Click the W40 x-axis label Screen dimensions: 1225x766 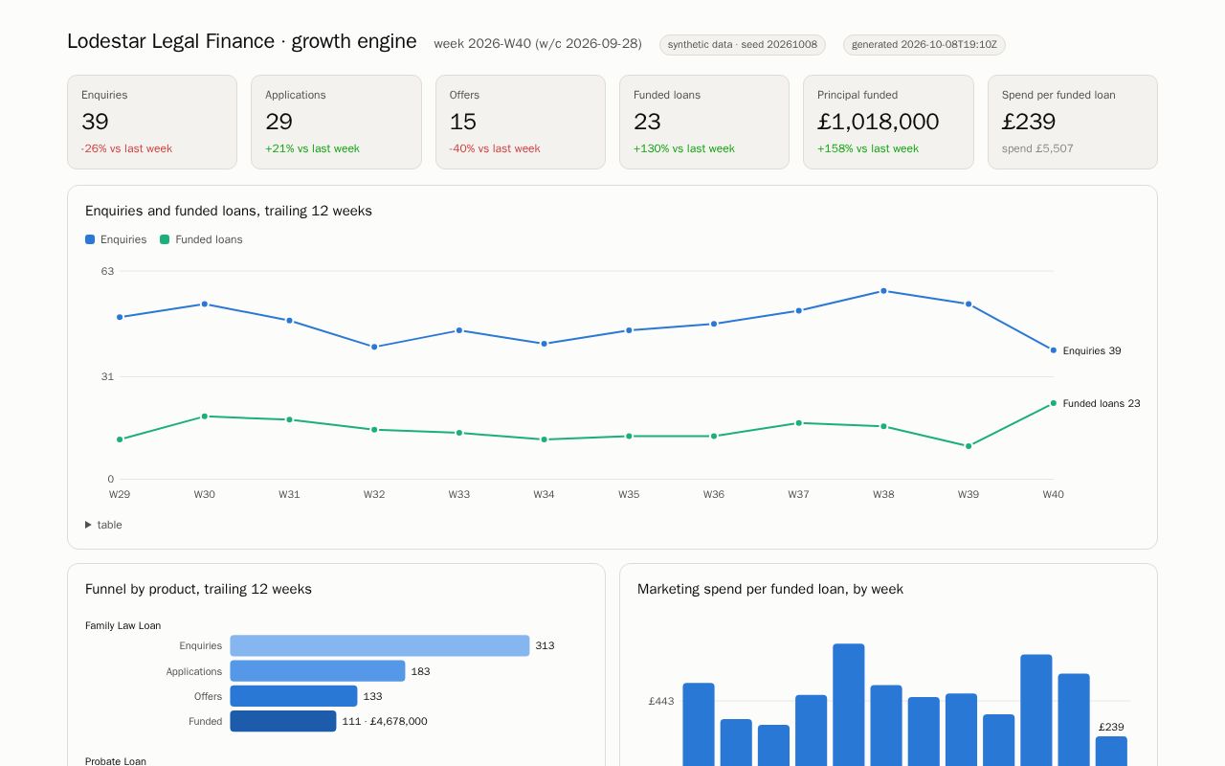pyautogui.click(x=1053, y=494)
